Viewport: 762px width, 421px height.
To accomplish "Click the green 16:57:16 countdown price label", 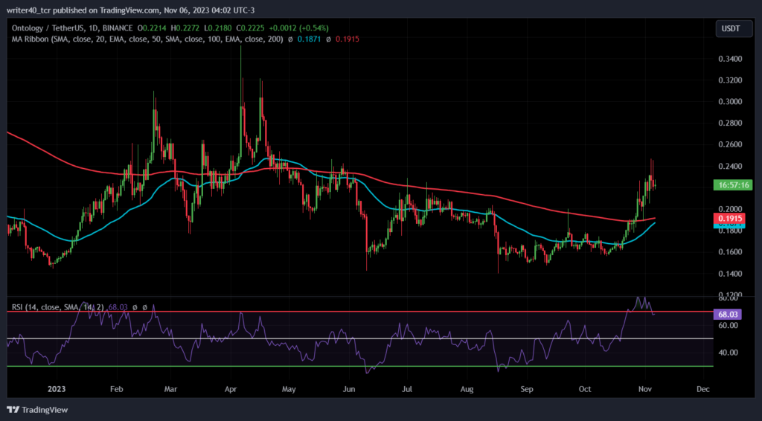I will tap(732, 185).
